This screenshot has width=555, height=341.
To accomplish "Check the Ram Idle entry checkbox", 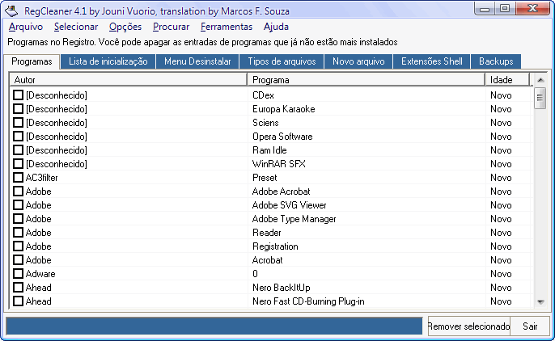I will click(x=18, y=150).
